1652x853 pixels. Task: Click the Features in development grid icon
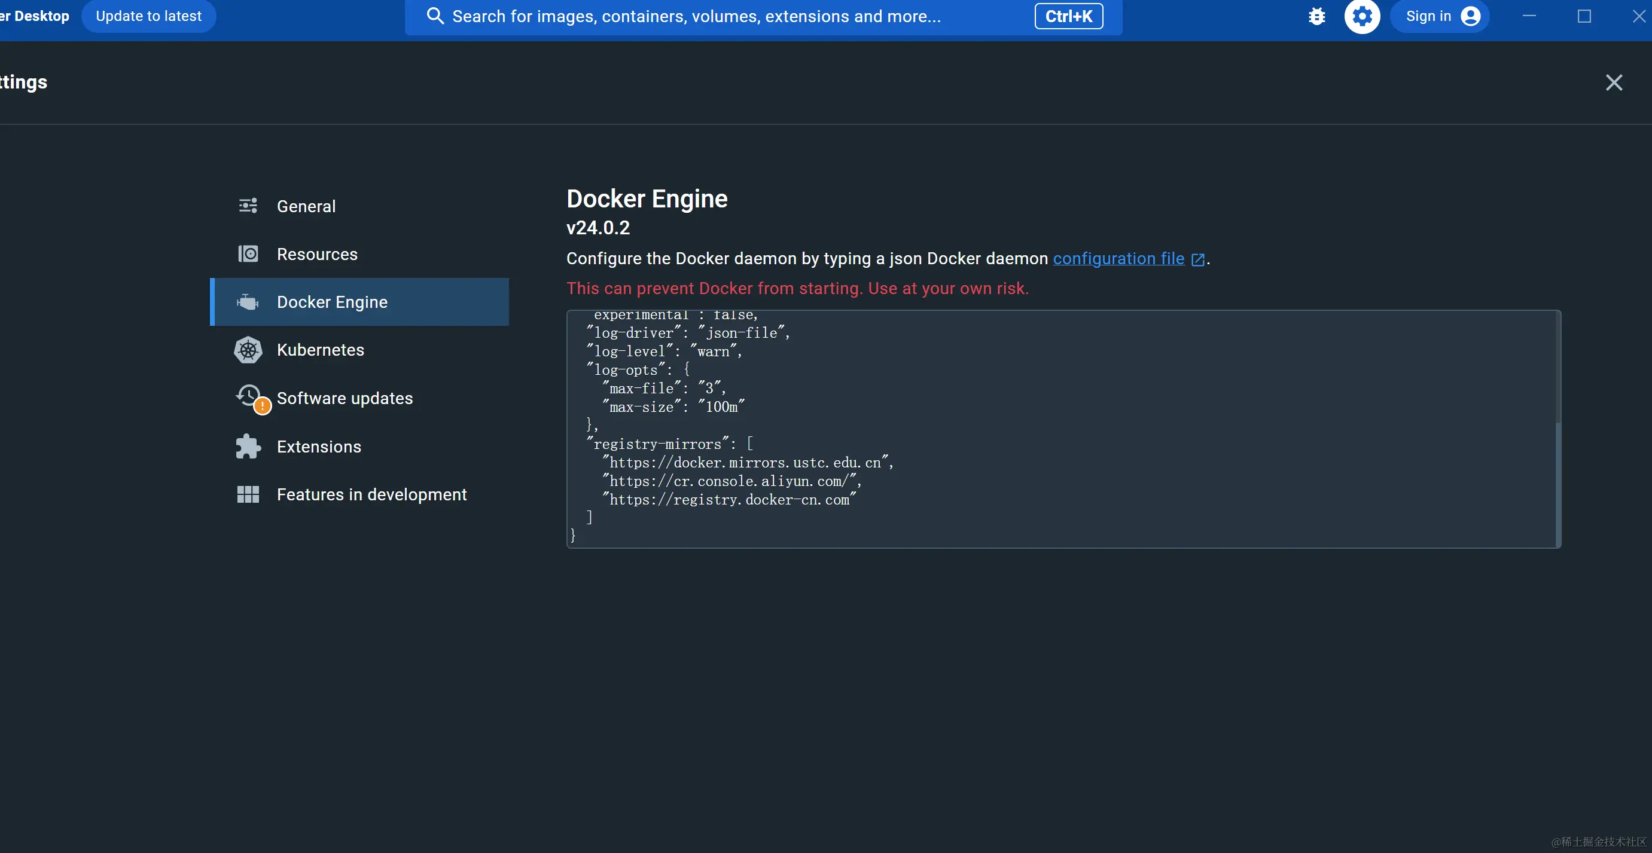point(248,494)
